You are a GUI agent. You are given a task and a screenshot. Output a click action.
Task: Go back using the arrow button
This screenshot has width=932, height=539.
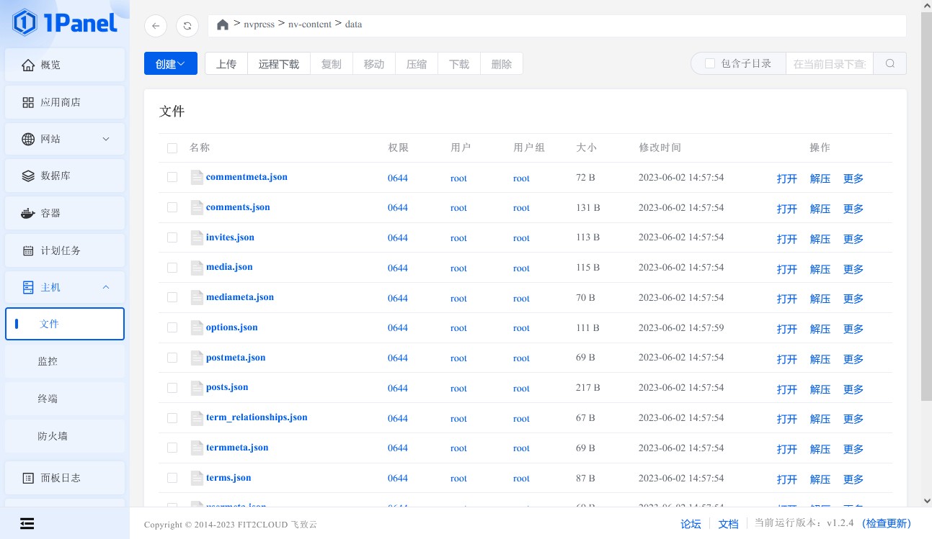coord(156,26)
